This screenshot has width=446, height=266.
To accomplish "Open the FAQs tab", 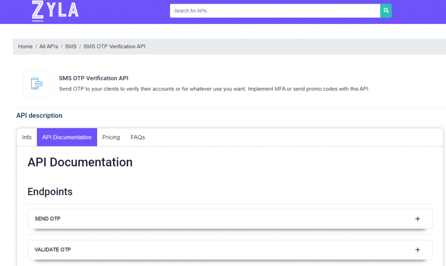I will coord(138,137).
